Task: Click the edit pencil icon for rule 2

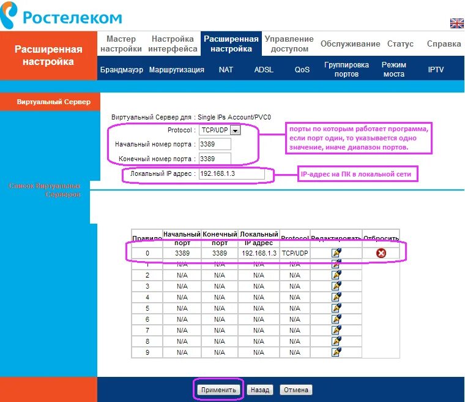Action: coord(337,275)
